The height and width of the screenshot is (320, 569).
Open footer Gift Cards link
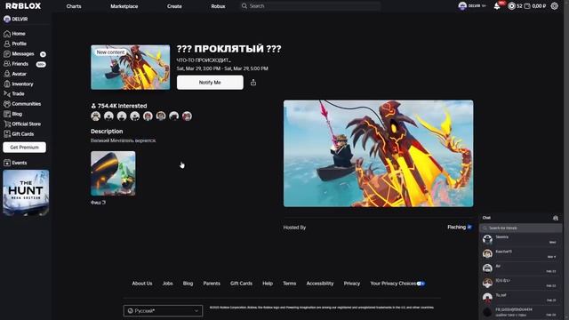pyautogui.click(x=241, y=284)
